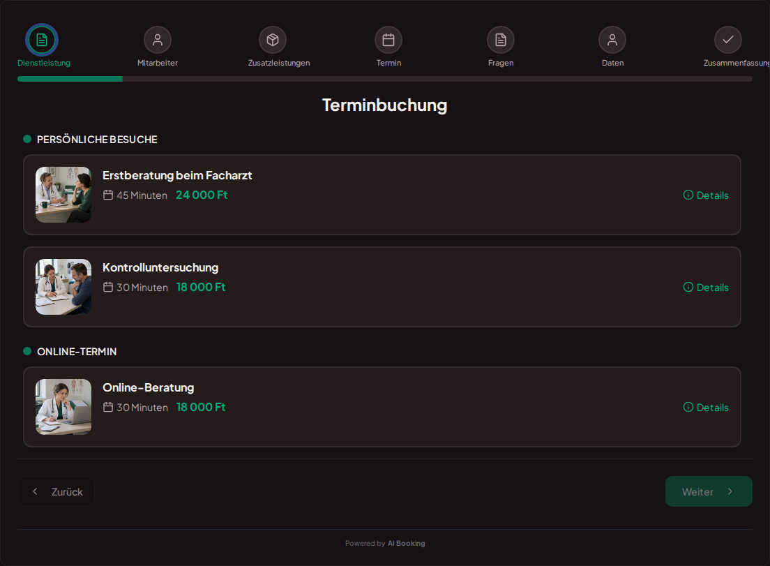Go to the Zusatzleistungen step label

[279, 63]
